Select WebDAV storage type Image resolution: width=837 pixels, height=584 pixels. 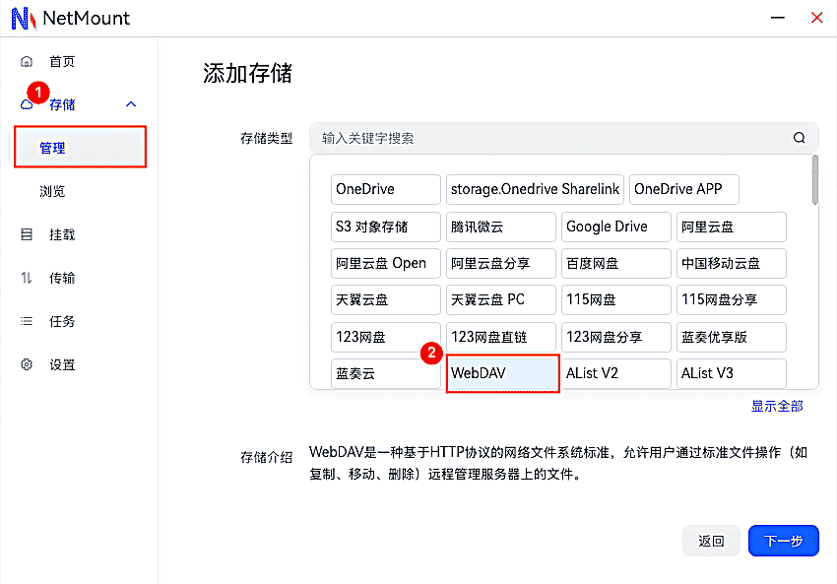click(502, 373)
